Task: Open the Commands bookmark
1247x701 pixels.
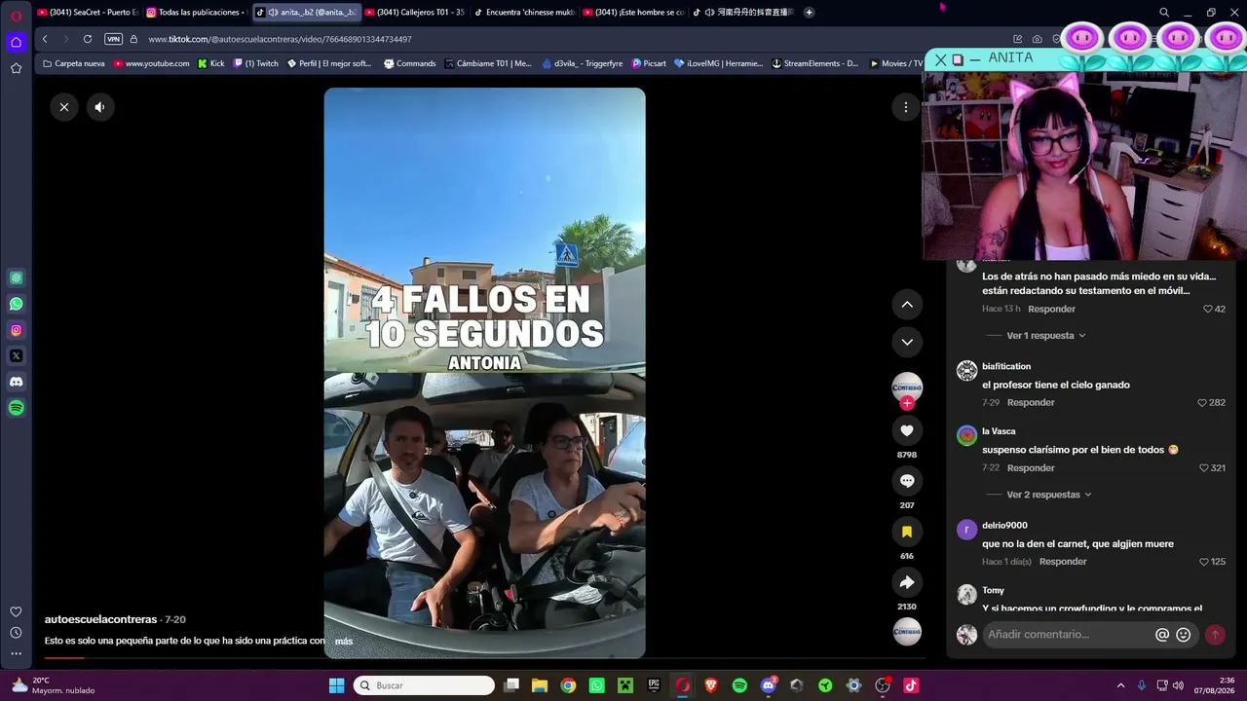Action: coord(410,63)
